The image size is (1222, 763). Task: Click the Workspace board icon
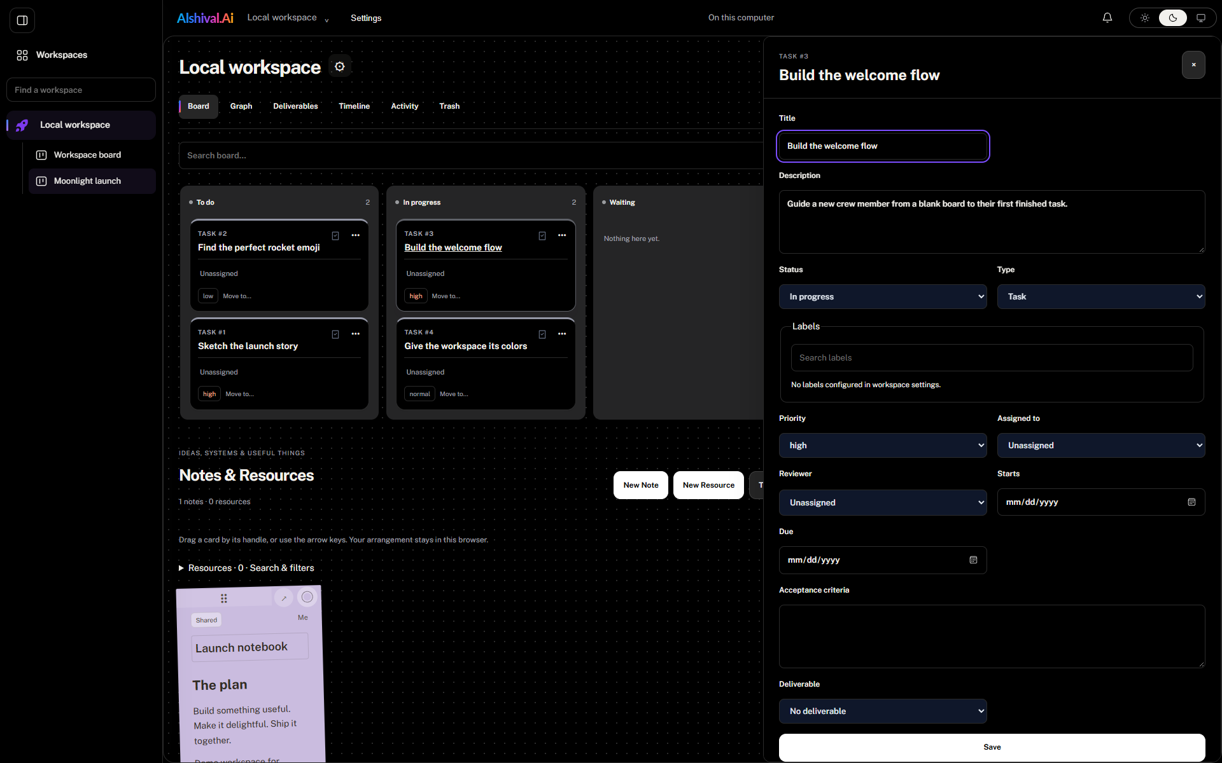[41, 155]
